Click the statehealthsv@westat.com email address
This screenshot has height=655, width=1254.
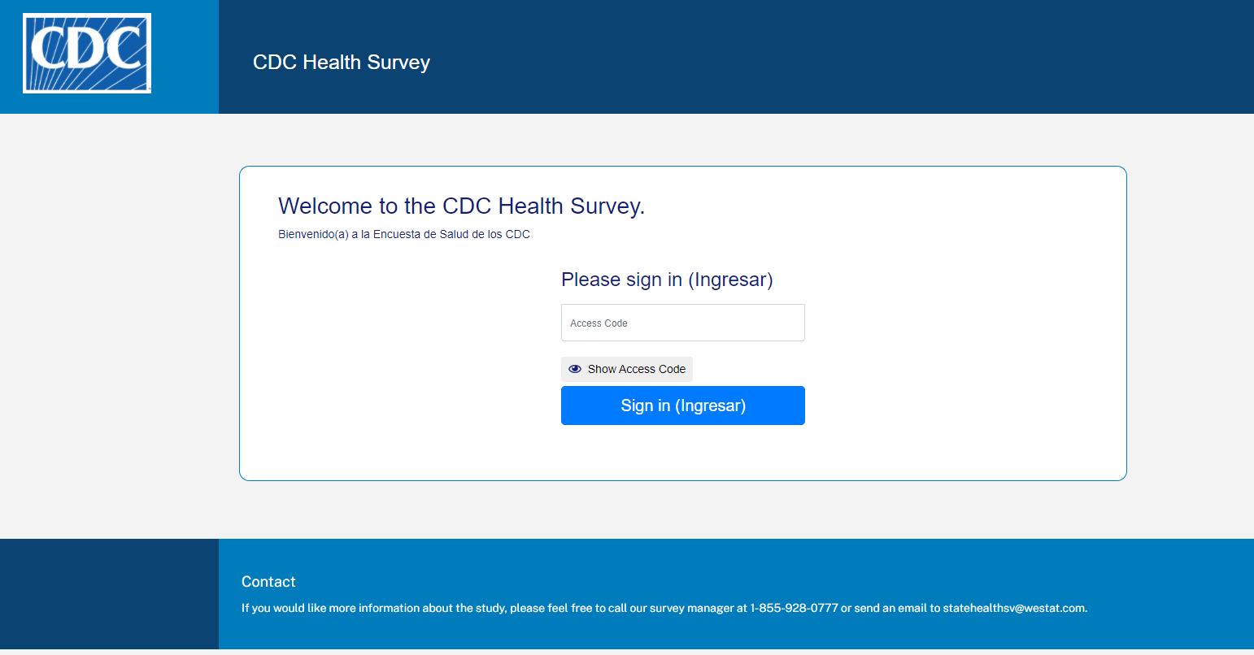1013,608
